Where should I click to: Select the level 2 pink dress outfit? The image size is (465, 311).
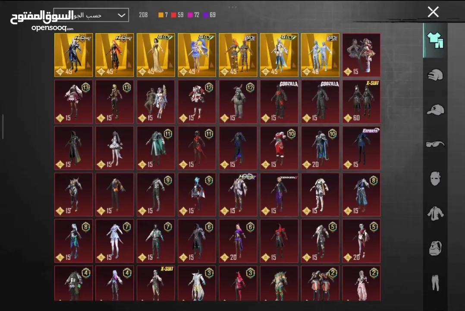coord(361,283)
